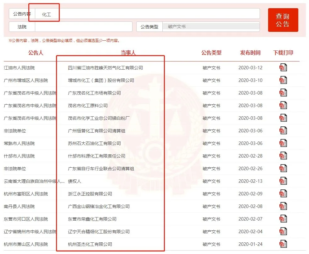Screen dimensions: 309x254
Task: Download PDF for 辽宁天合精细化工股份有限公司
Action: point(283,232)
